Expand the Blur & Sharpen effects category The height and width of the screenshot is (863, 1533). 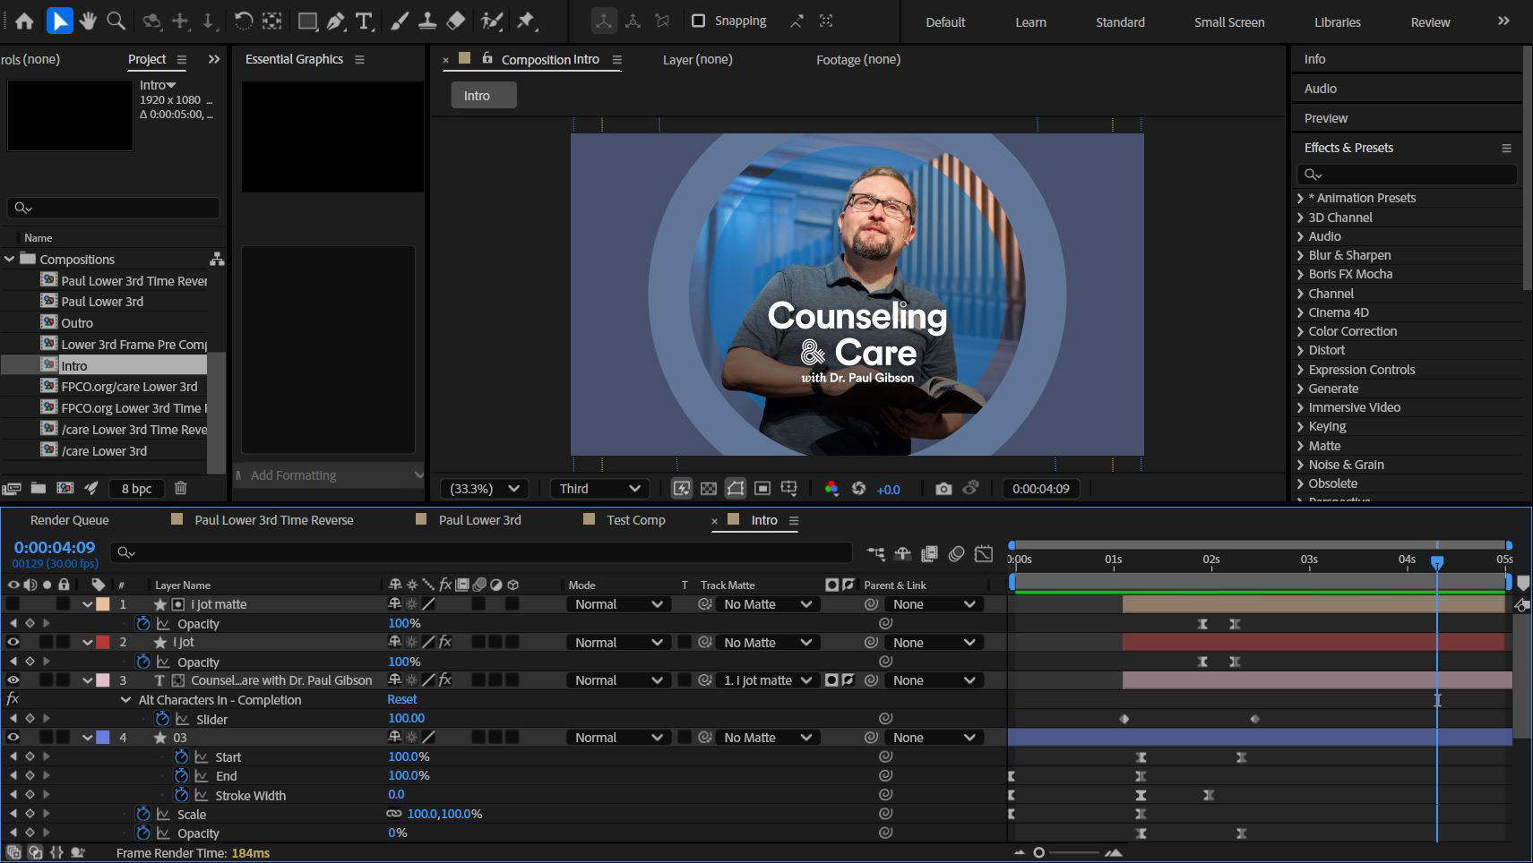point(1300,255)
